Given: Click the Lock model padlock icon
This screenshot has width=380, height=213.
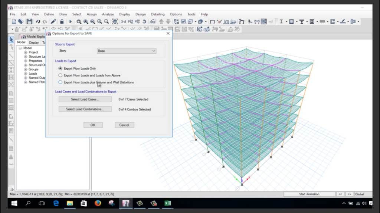Looking at the screenshot, I should click(x=62, y=22).
